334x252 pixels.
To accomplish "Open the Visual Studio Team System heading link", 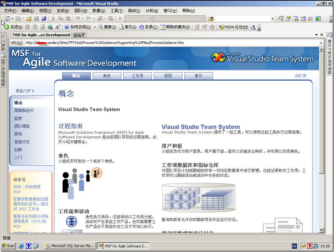I will pyautogui.click(x=201, y=127).
